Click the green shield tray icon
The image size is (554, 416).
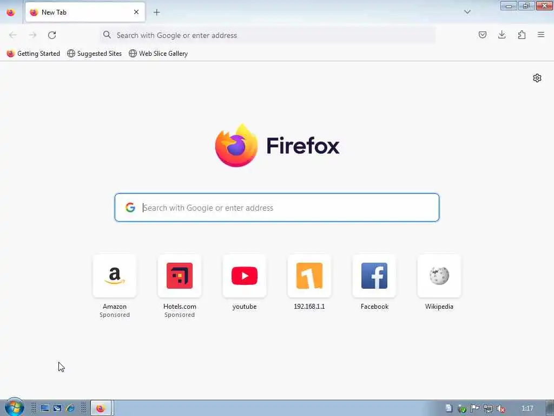tap(462, 408)
